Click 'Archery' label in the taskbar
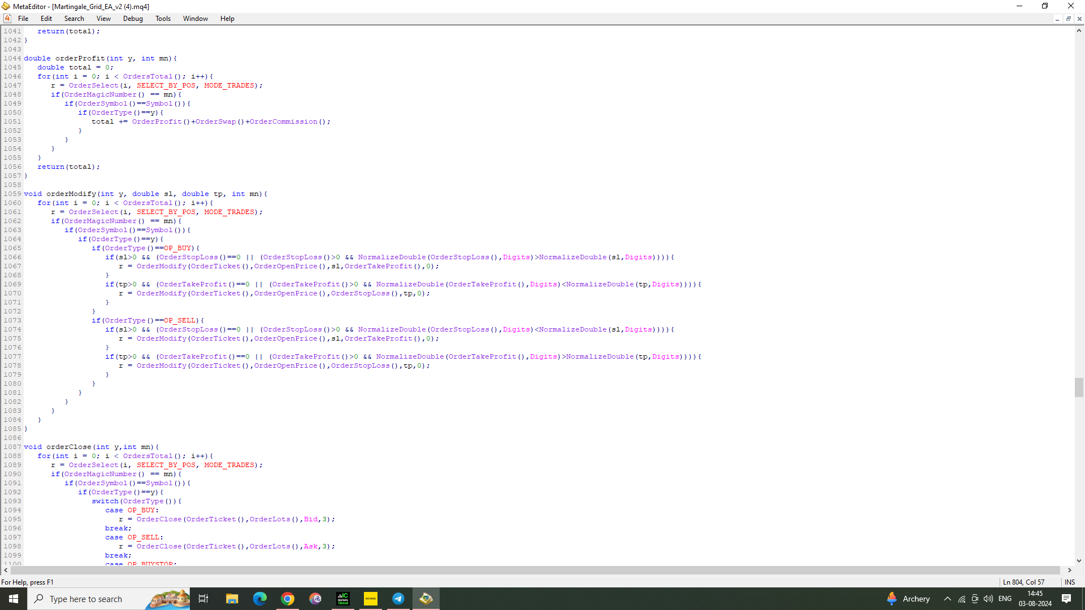The width and height of the screenshot is (1085, 610). 916,599
